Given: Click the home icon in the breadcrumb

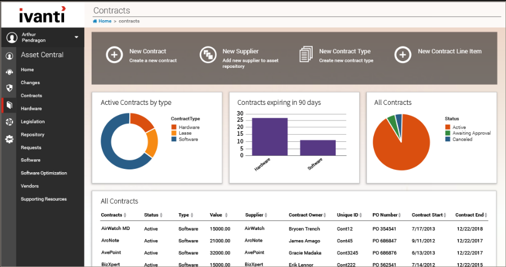Looking at the screenshot, I should point(95,21).
